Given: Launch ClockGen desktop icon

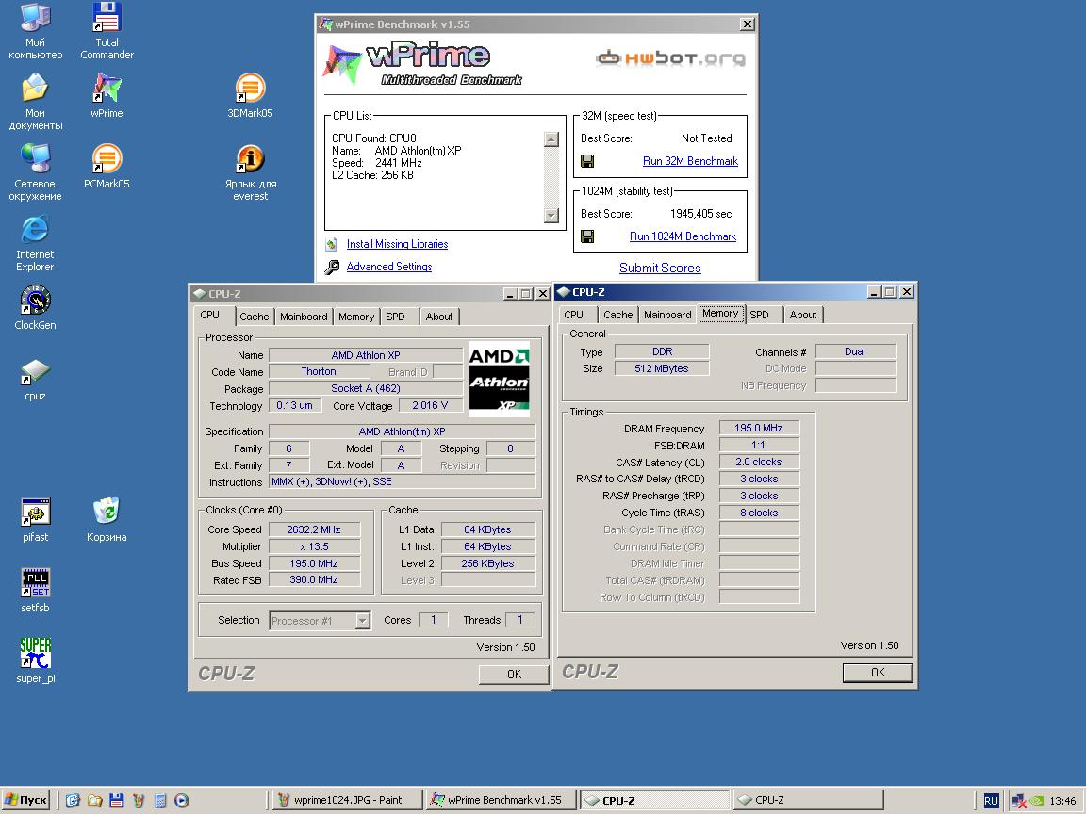Looking at the screenshot, I should tap(35, 307).
